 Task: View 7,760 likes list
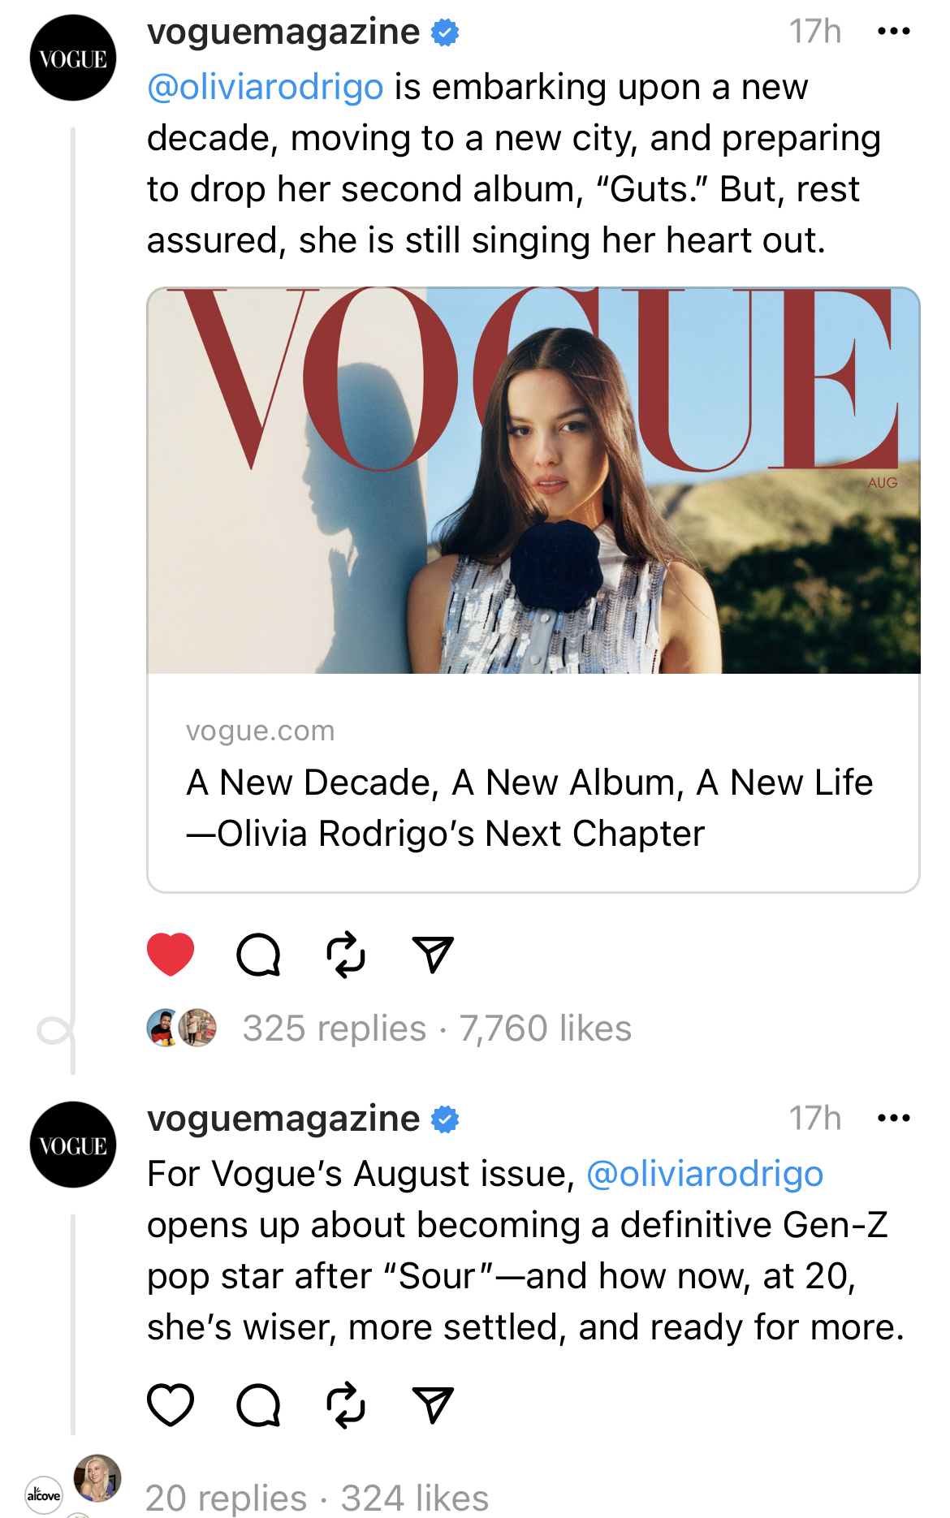[x=546, y=1029]
